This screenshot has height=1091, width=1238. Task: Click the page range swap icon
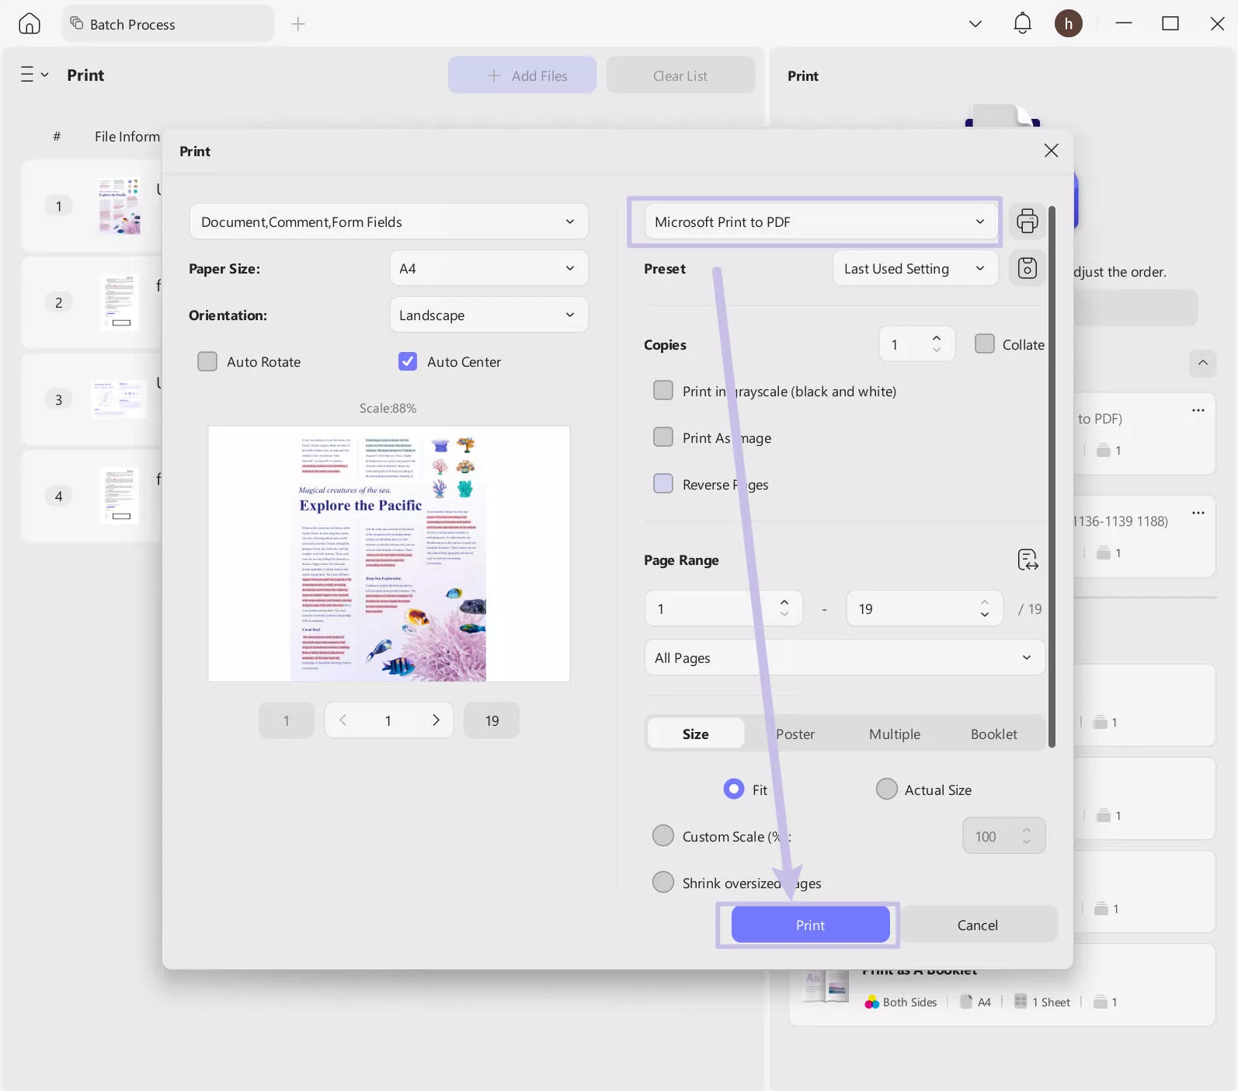pyautogui.click(x=1028, y=559)
